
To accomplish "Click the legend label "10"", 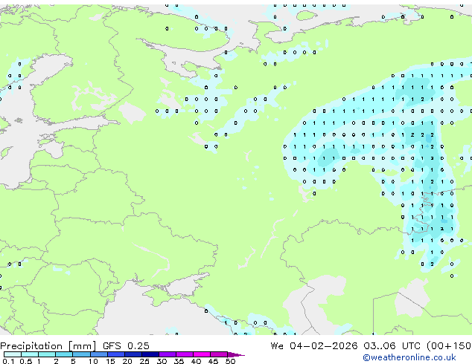I will [x=93, y=361].
